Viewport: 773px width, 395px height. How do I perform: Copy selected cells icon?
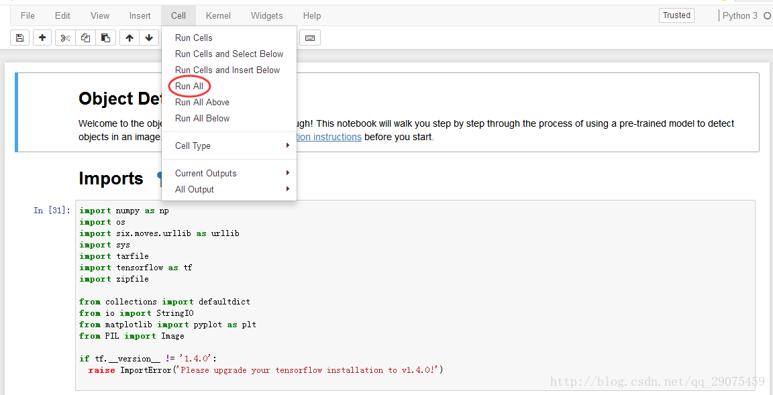tap(85, 38)
